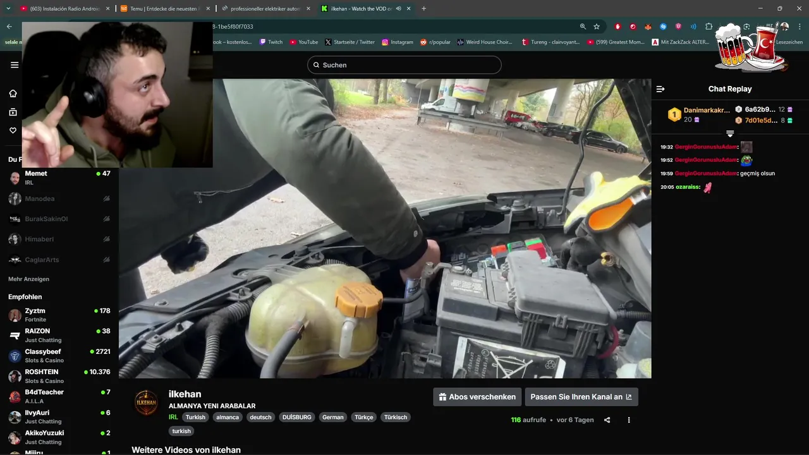Open recommended channel Classybeef
809x455 pixels.
tap(59, 356)
